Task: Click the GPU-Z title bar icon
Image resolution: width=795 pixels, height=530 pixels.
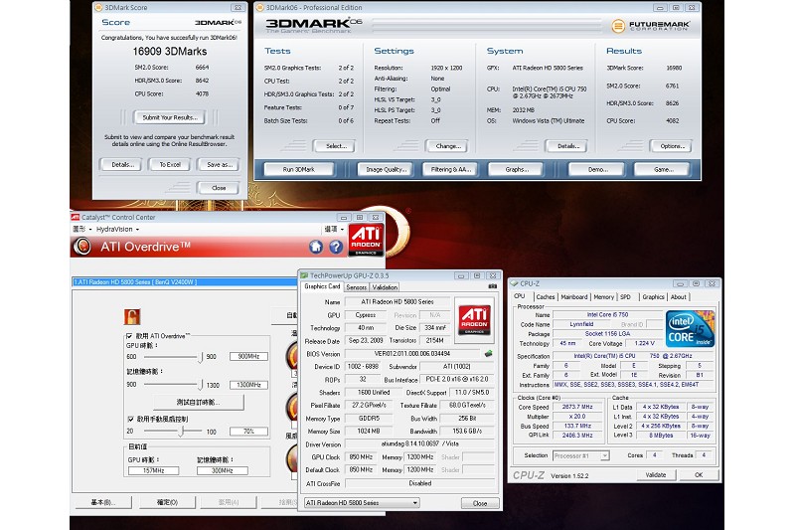Action: (x=304, y=275)
